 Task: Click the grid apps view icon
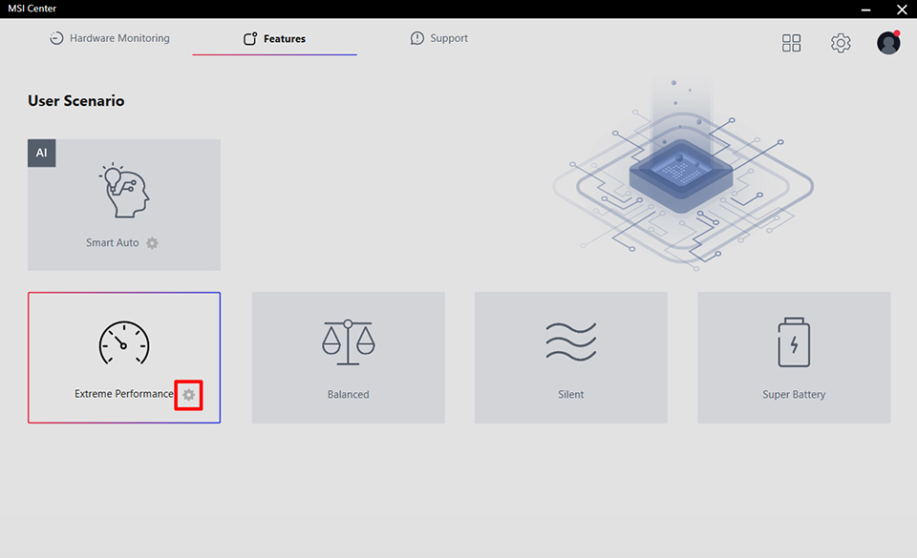point(791,43)
